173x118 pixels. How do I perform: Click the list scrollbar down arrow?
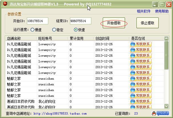(166, 106)
